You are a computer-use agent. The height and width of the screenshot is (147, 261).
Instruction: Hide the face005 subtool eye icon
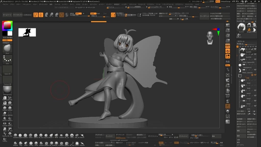coord(255,49)
